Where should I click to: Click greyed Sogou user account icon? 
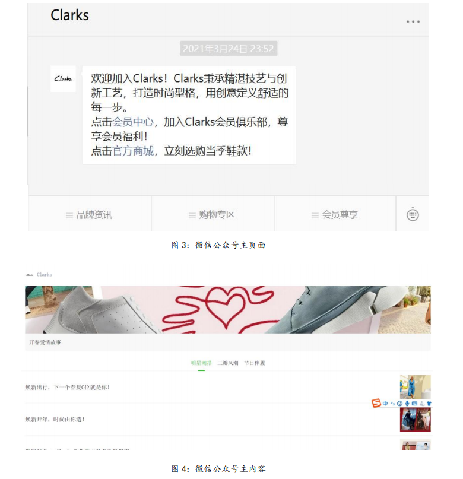pyautogui.click(x=422, y=404)
